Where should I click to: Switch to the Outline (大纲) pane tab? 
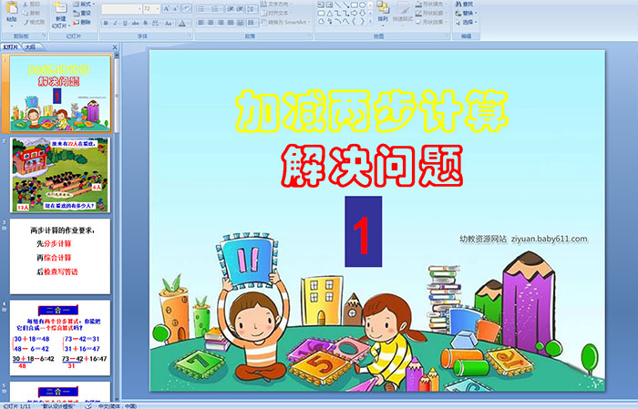[x=30, y=47]
